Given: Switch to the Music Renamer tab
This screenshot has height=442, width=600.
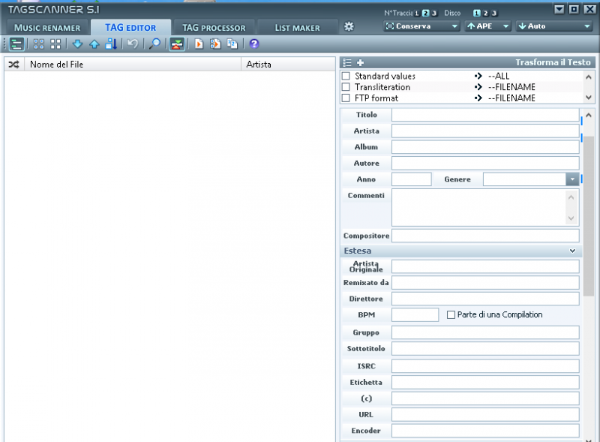Looking at the screenshot, I should [46, 28].
